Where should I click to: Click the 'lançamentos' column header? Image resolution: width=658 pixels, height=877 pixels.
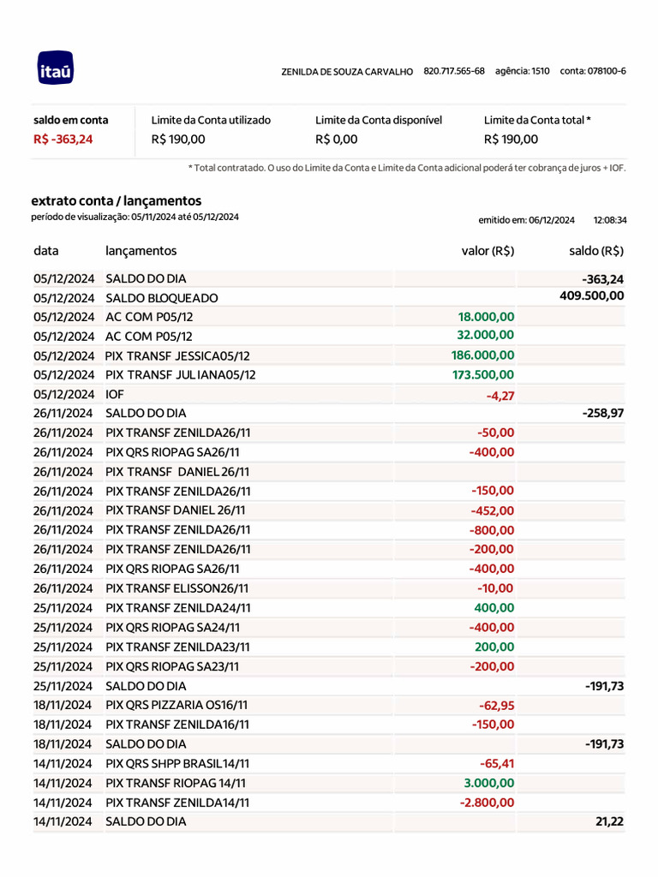point(141,251)
